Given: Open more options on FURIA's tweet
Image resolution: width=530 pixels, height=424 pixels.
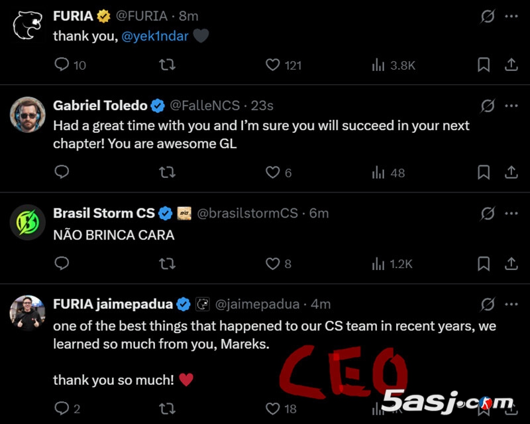Looking at the screenshot, I should pos(511,15).
